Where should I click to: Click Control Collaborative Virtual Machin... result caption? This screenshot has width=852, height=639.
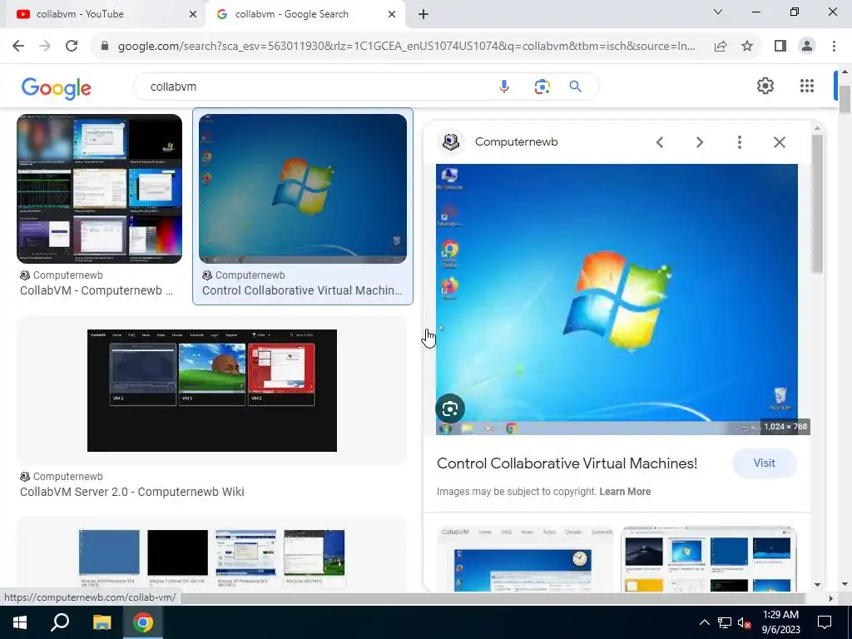coord(302,290)
